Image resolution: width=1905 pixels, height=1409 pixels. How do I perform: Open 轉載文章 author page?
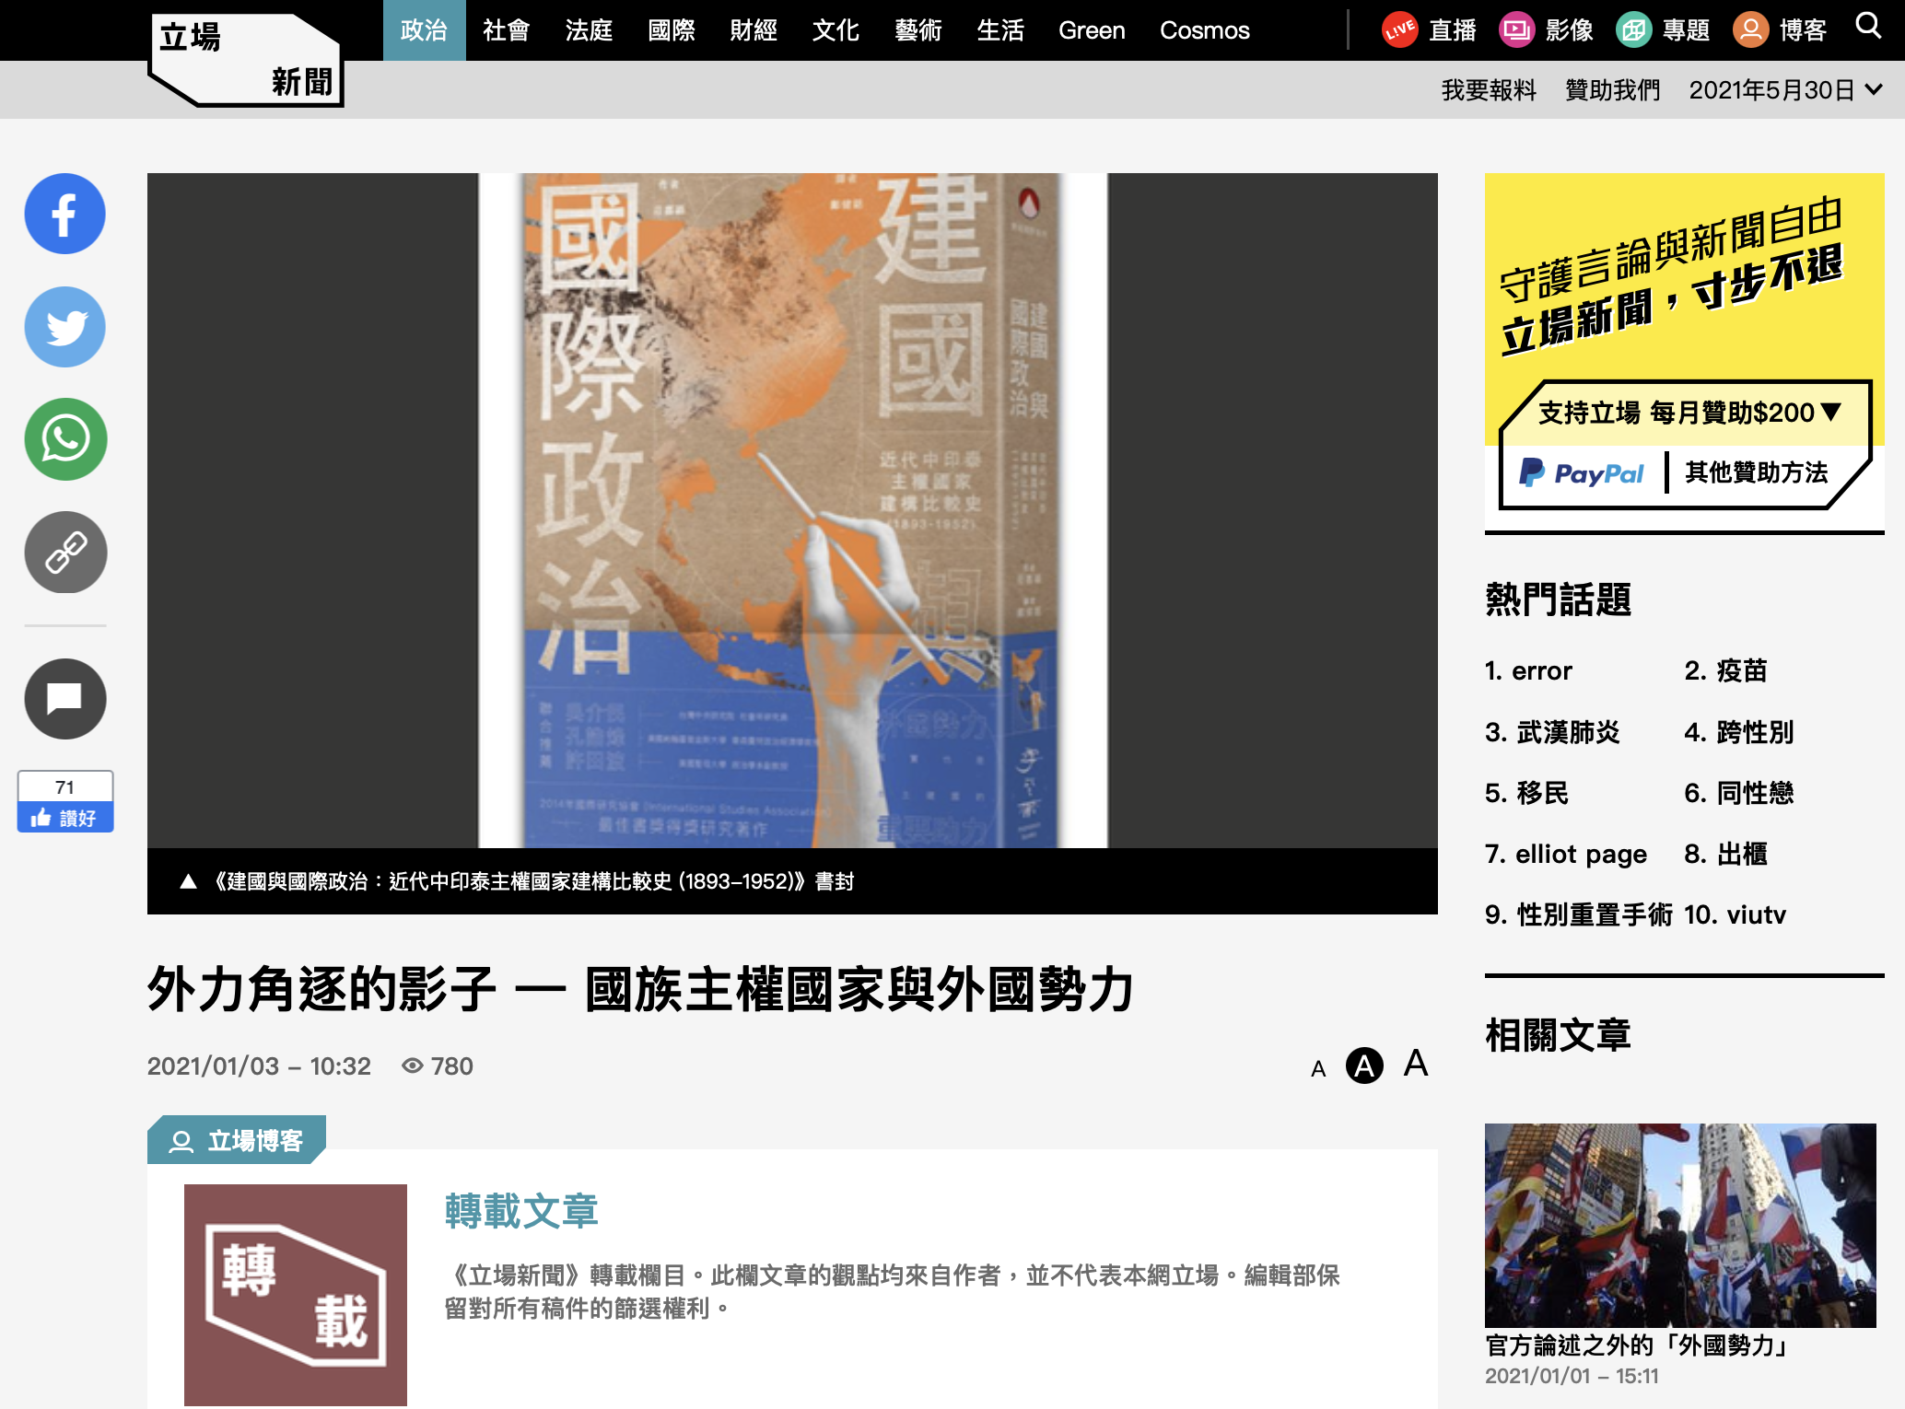click(x=521, y=1211)
